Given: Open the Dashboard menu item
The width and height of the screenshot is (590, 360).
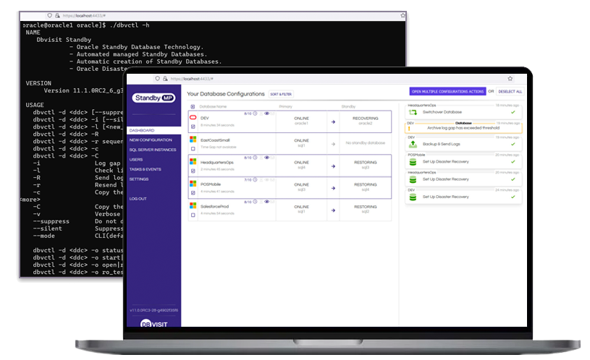Looking at the screenshot, I should [153, 130].
